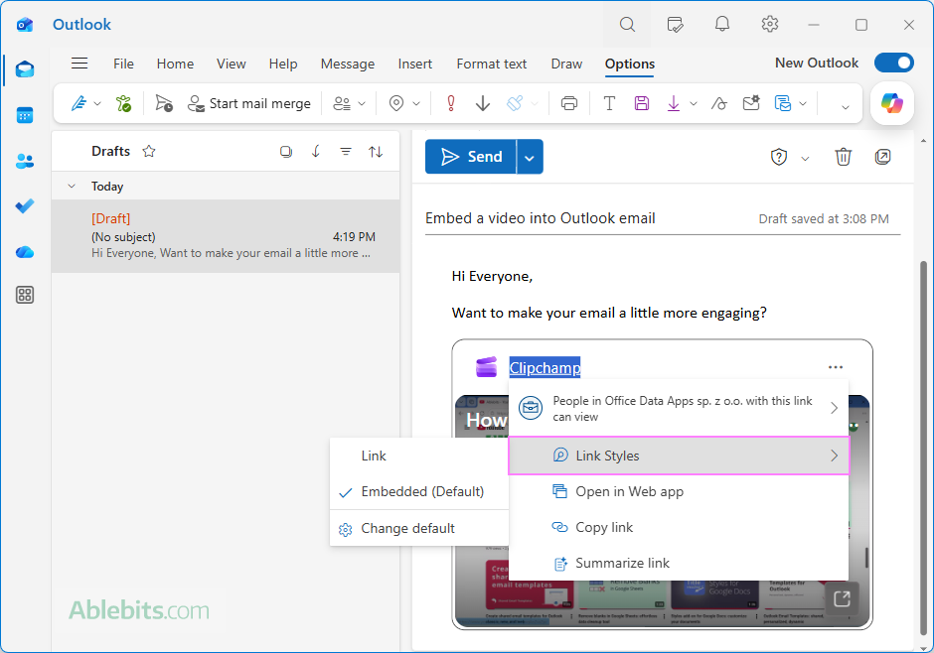Select the Embedded (Default) link style
This screenshot has height=653, width=934.
418,492
